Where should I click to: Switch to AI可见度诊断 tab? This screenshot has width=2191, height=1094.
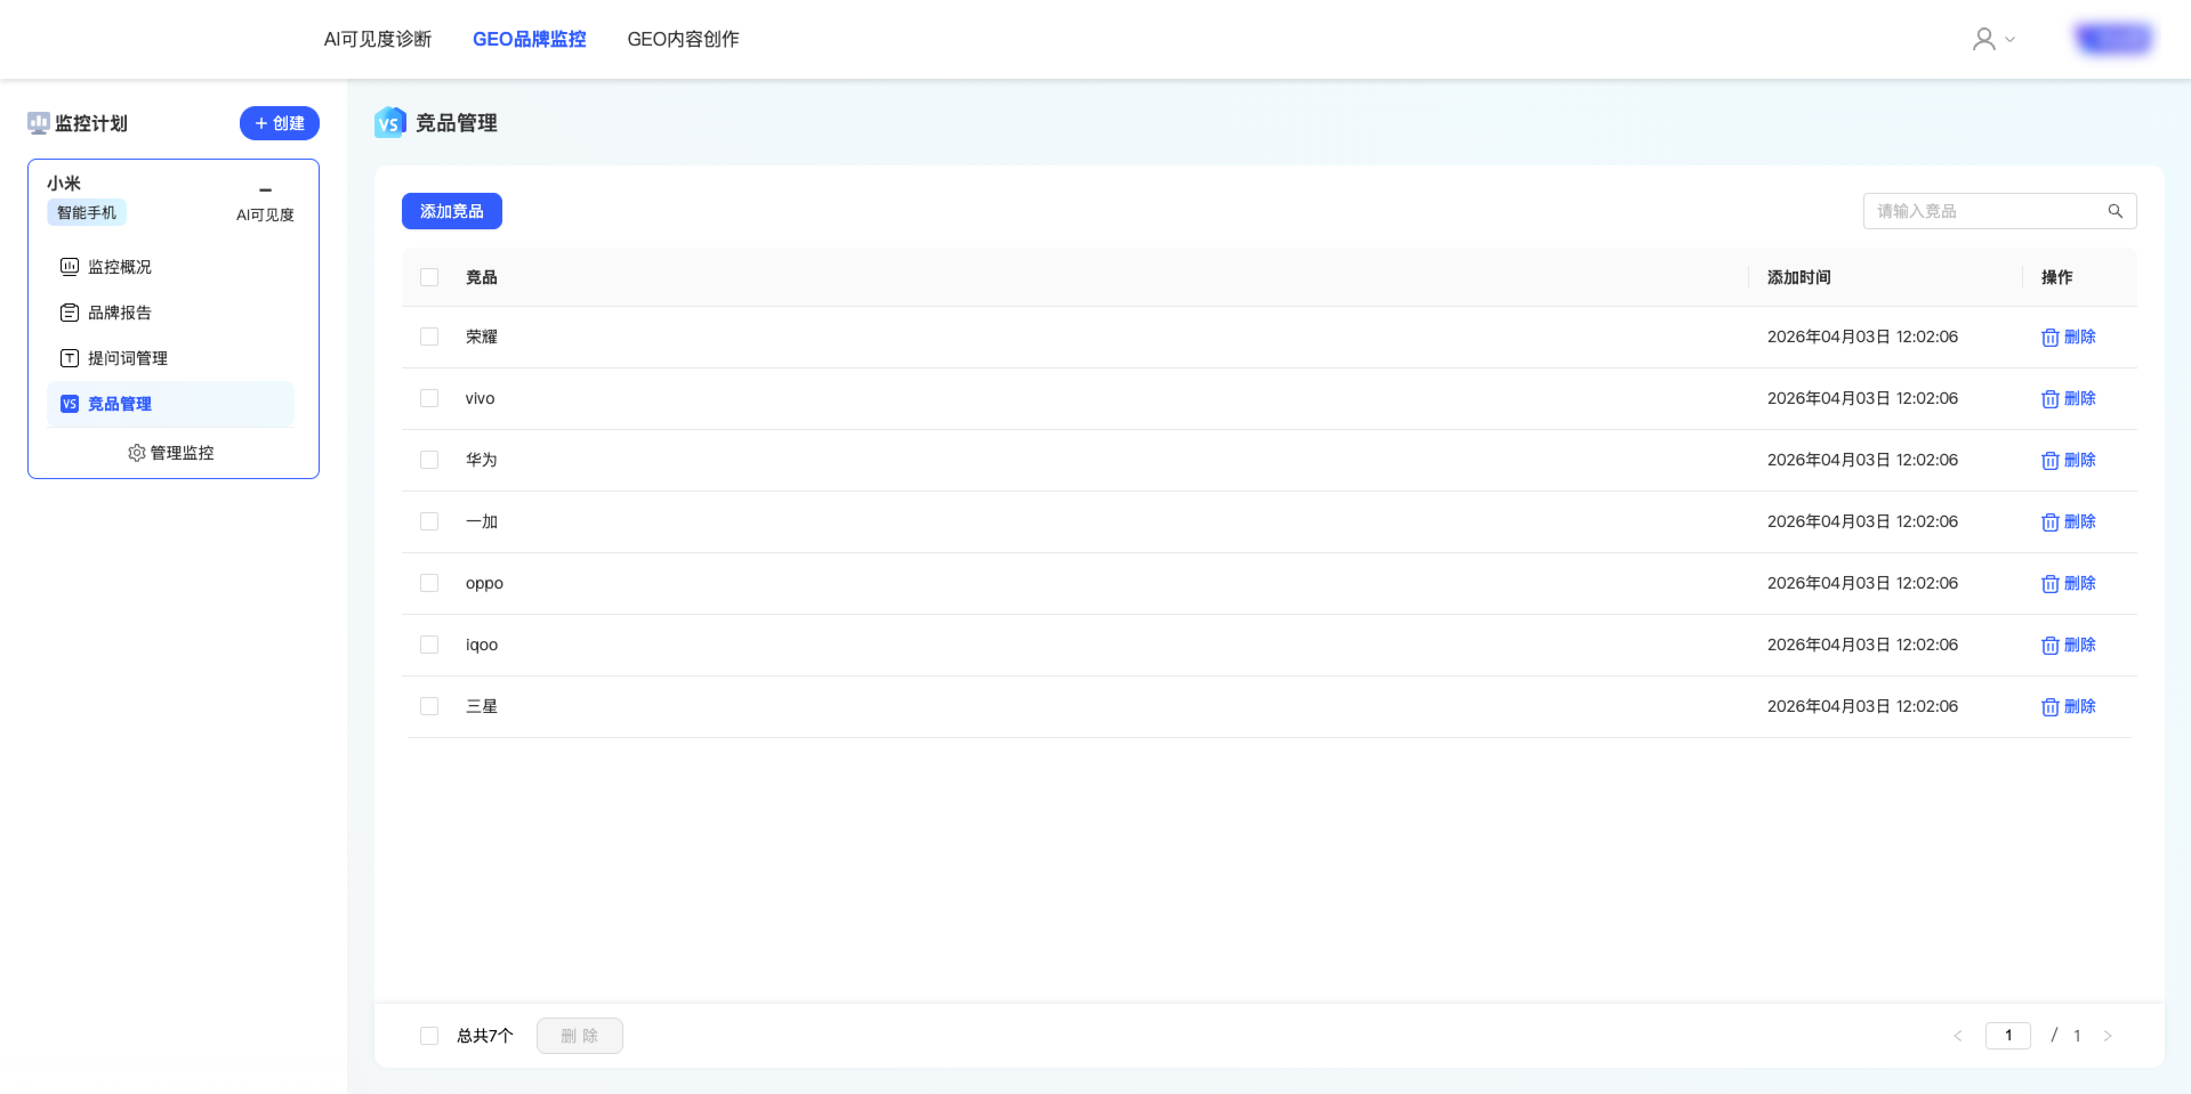pos(378,39)
